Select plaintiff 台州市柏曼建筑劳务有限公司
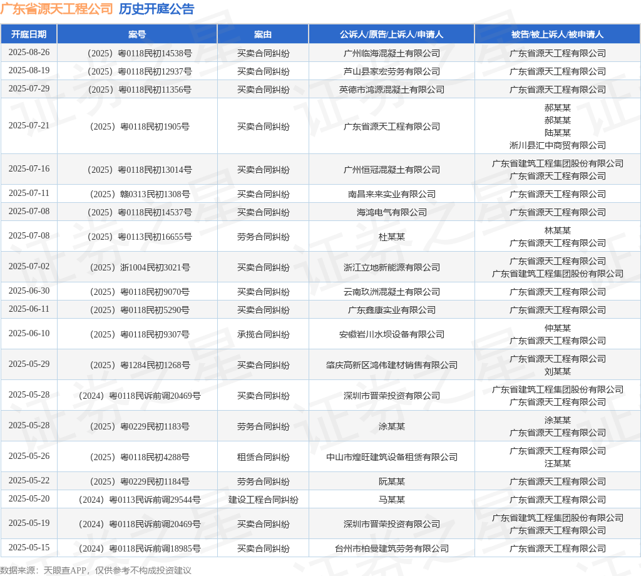The height and width of the screenshot is (576, 641). (x=392, y=548)
